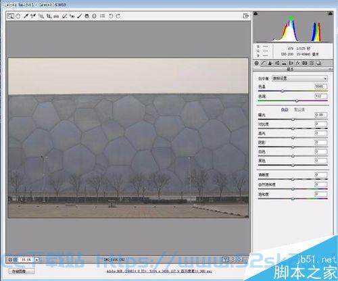Adjust the Exposure slider handle
The image size is (338, 281).
click(293, 120)
